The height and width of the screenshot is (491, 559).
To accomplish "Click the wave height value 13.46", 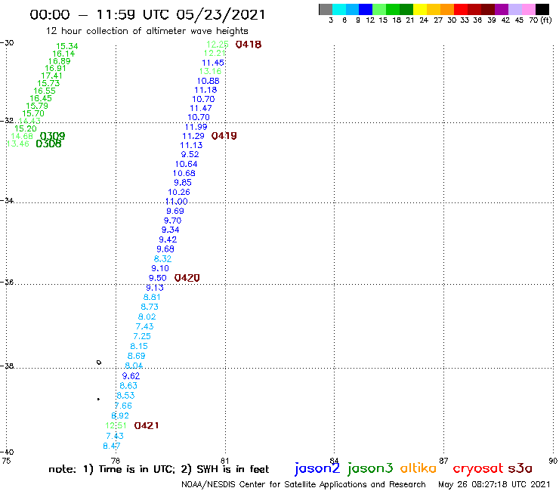I will tap(18, 144).
